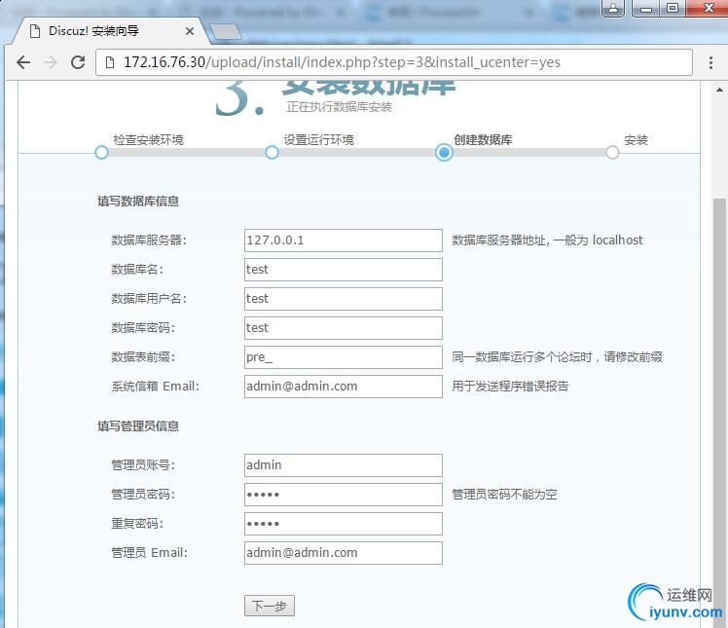728x628 pixels.
Task: Click the scrollbar up arrow
Action: pyautogui.click(x=719, y=90)
